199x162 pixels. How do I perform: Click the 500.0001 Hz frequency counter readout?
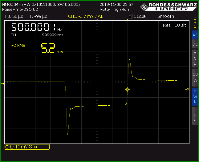(x=37, y=27)
